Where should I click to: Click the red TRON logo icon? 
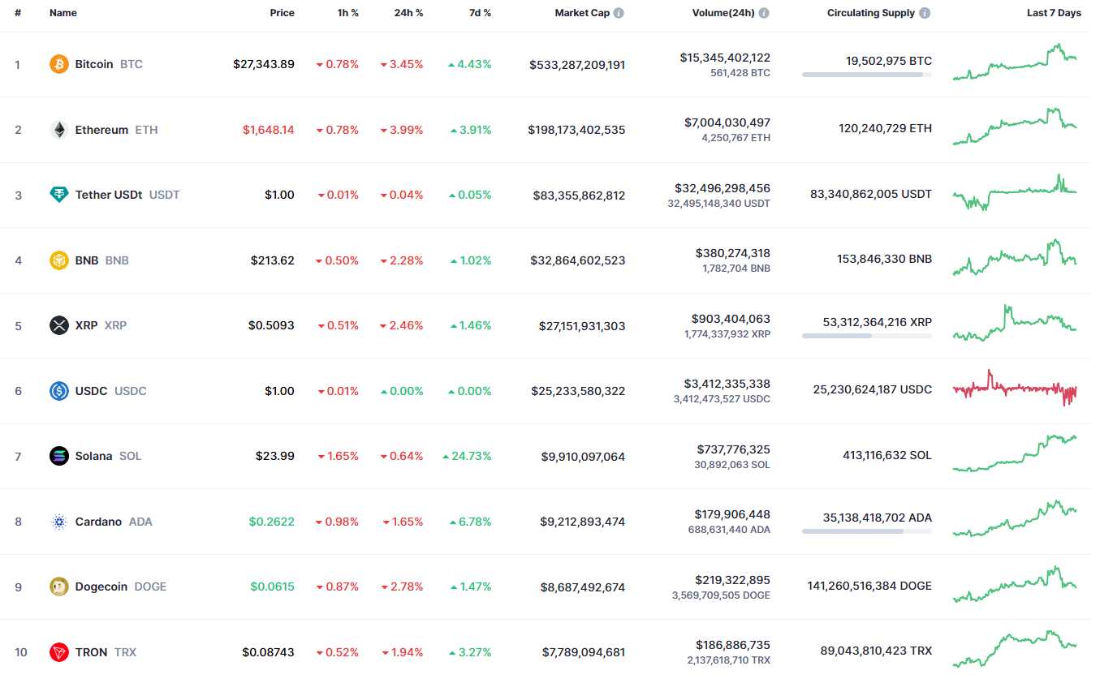[59, 652]
